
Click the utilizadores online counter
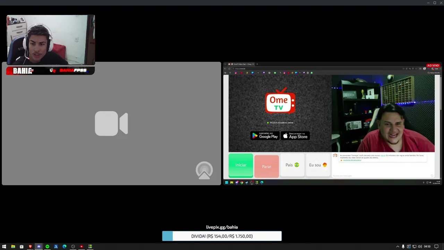click(x=280, y=123)
